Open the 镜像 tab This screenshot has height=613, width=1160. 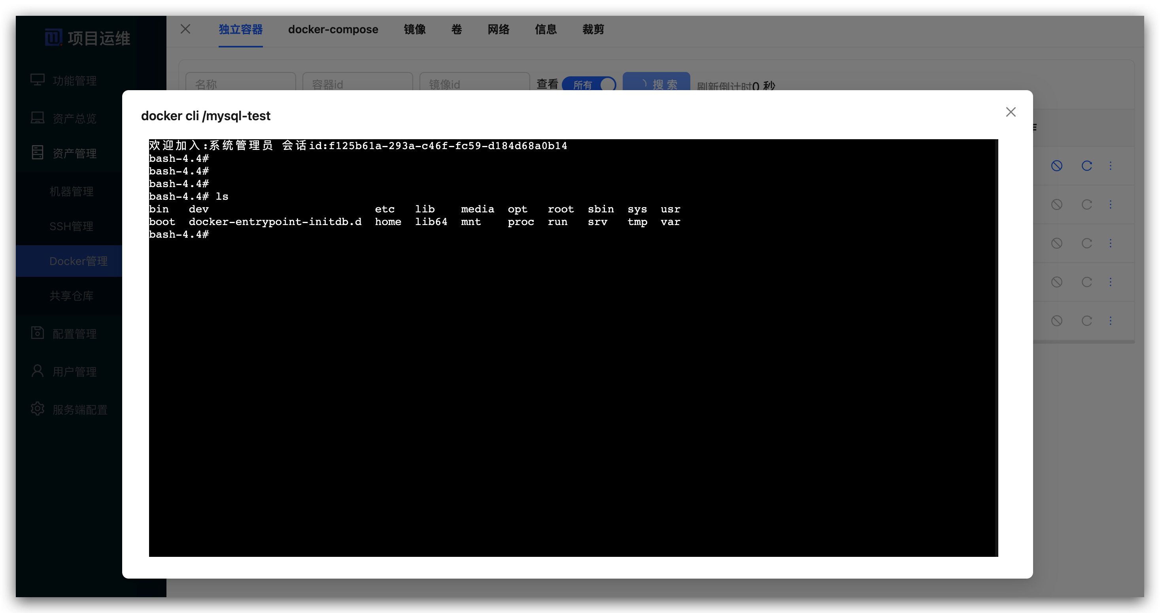414,29
